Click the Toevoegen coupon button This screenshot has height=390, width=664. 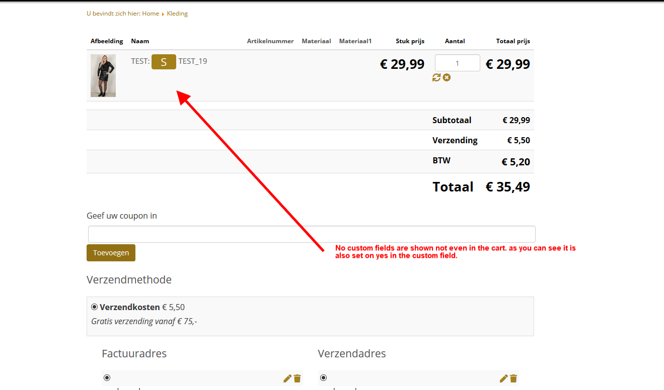point(111,253)
